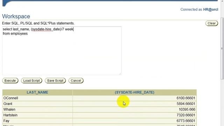This screenshot has height=126, width=224.
Task: Grab the text area resize handle
Action: click(120, 74)
